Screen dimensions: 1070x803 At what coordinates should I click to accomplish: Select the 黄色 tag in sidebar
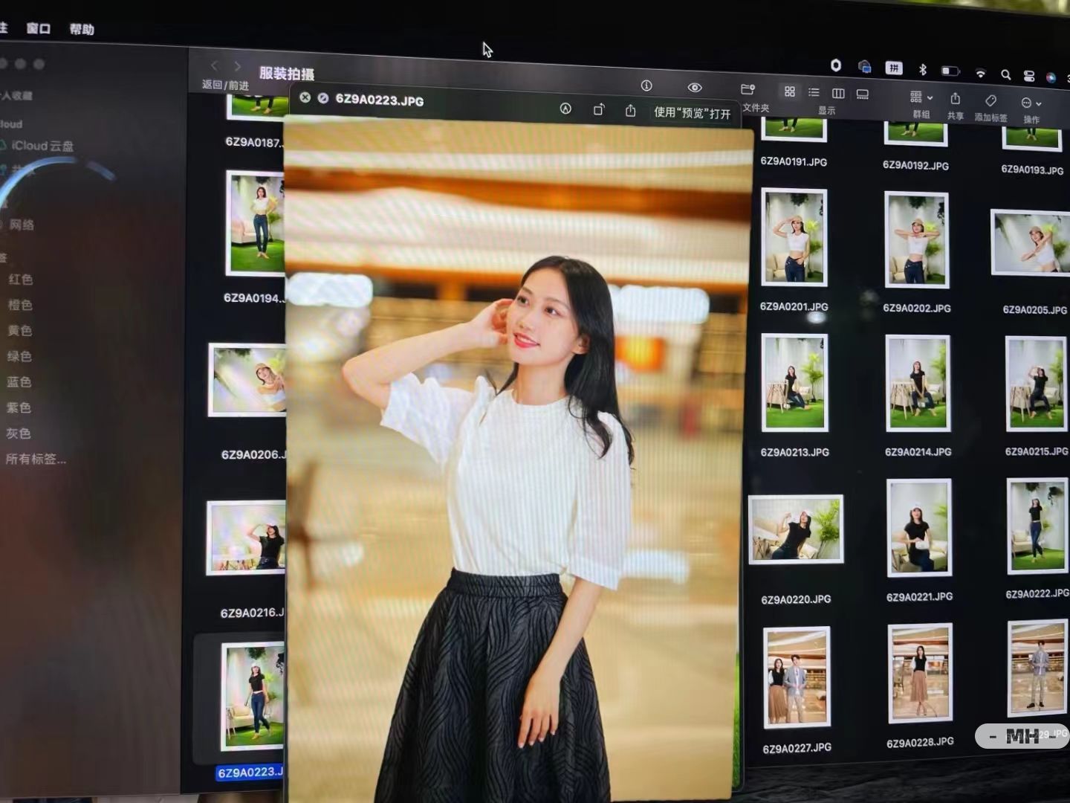point(19,330)
